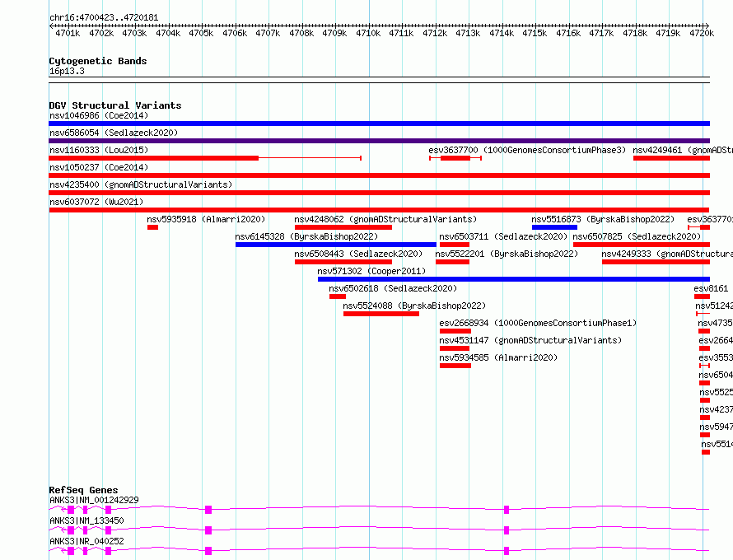Click the blue nsv571302 variant bar
Viewport: 733px width, 560px height.
point(514,279)
